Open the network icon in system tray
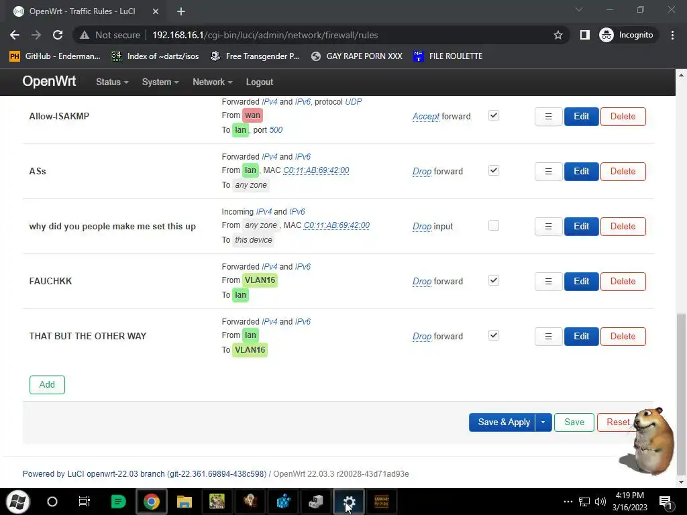 [x=584, y=502]
